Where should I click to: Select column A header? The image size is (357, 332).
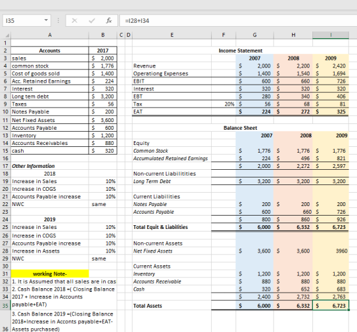coord(50,35)
